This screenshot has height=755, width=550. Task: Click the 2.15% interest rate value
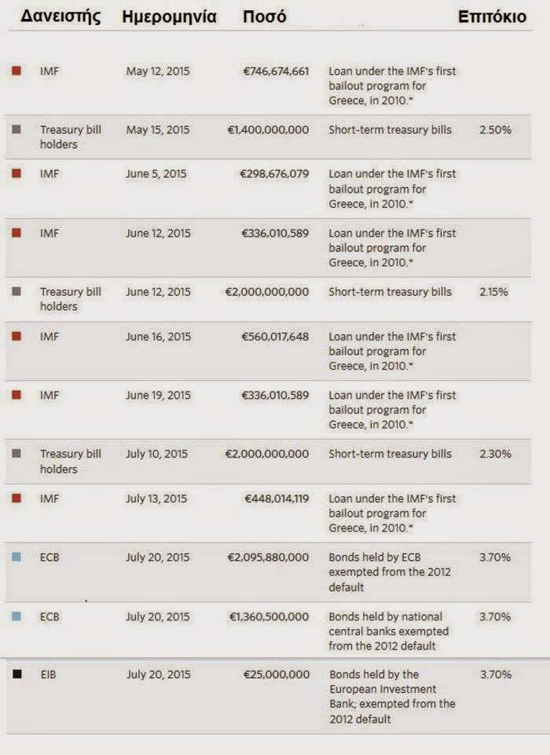(495, 292)
